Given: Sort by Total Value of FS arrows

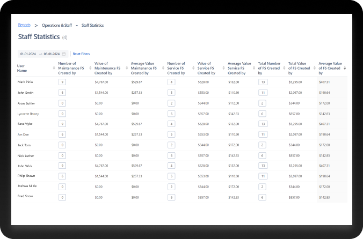Looking at the screenshot, I should [314, 68].
